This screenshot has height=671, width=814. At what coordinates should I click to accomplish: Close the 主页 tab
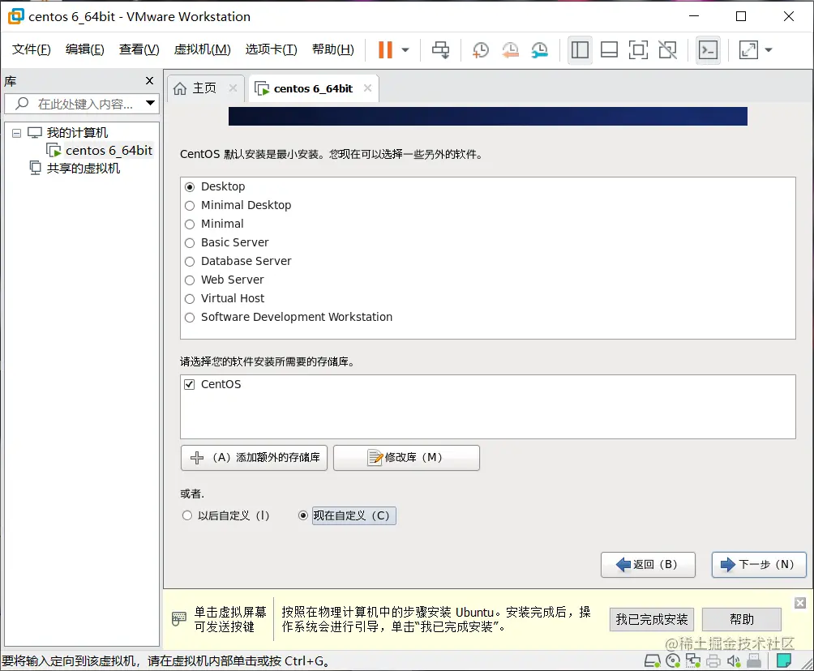tap(233, 88)
